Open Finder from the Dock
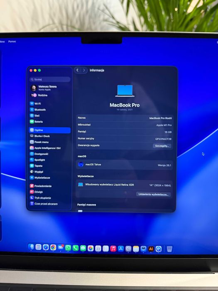This screenshot has height=291, width=218. click(x=31, y=247)
